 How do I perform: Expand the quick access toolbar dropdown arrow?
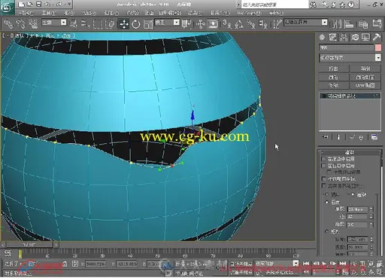69,4
